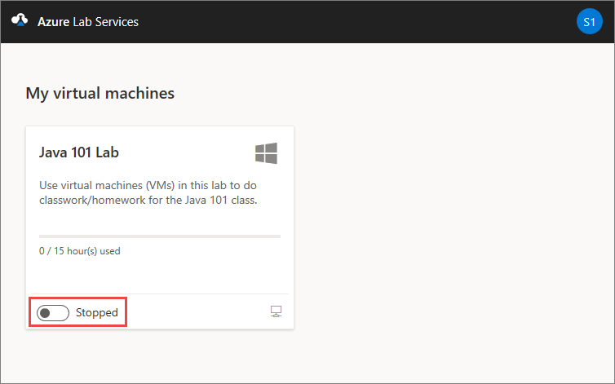The width and height of the screenshot is (615, 384).
Task: Open the S1 user account avatar
Action: [x=589, y=22]
